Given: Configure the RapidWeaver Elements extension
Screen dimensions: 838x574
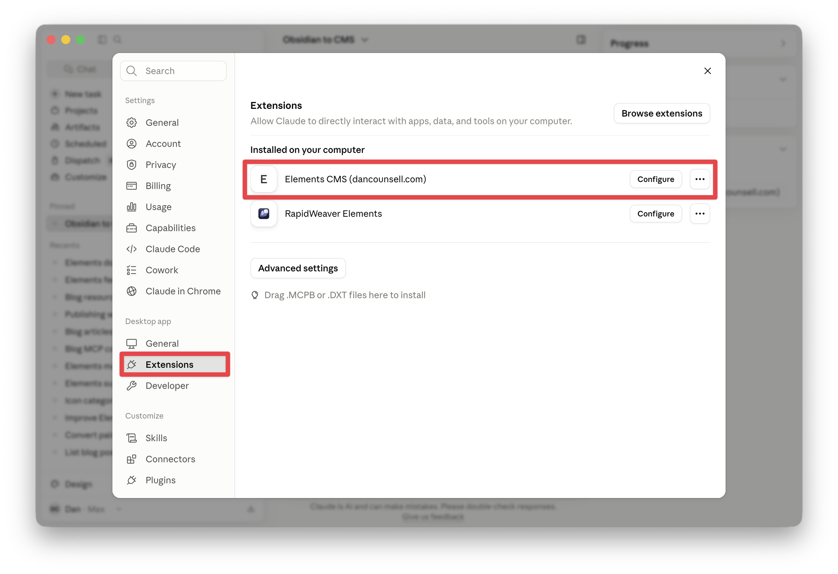Looking at the screenshot, I should 656,214.
